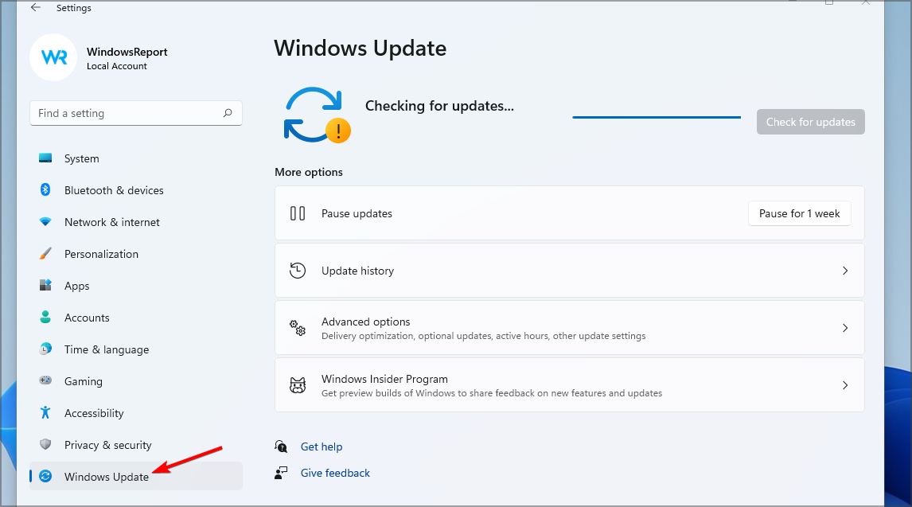The height and width of the screenshot is (507, 912).
Task: Open the Give feedback link
Action: (x=335, y=473)
